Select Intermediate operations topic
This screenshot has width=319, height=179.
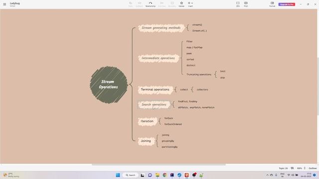coord(159,58)
